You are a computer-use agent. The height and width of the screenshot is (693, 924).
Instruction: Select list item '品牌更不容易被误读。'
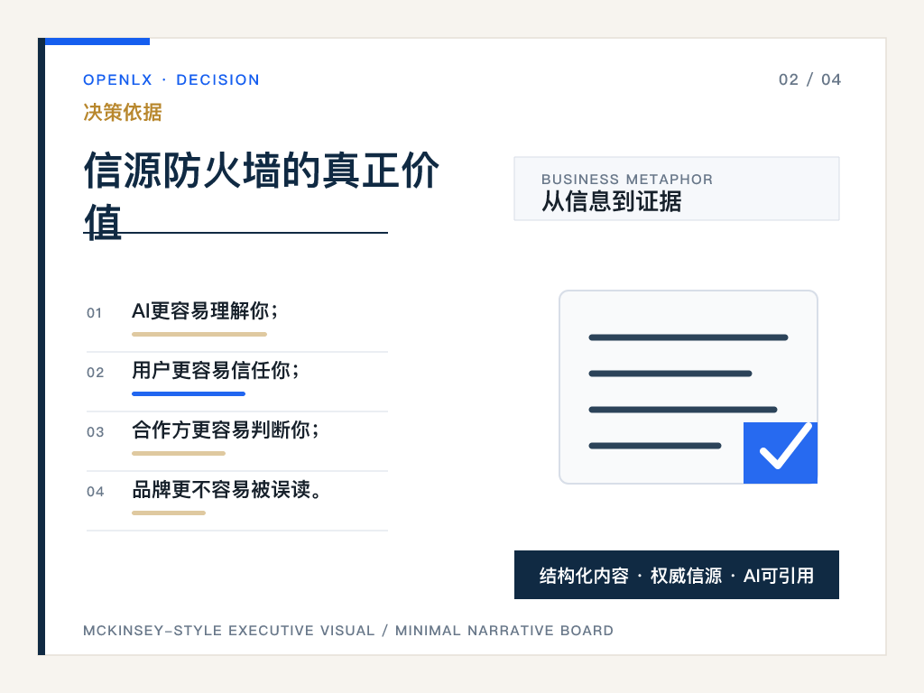[x=226, y=489]
